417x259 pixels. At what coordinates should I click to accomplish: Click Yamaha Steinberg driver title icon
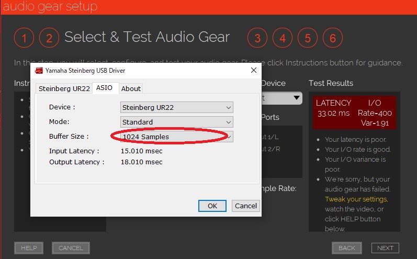tap(39, 71)
